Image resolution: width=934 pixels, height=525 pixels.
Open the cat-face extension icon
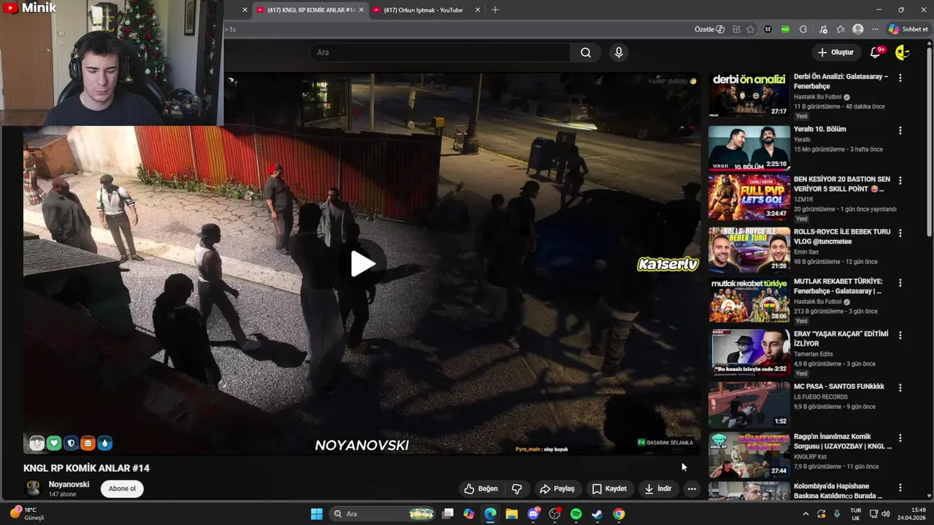768,29
